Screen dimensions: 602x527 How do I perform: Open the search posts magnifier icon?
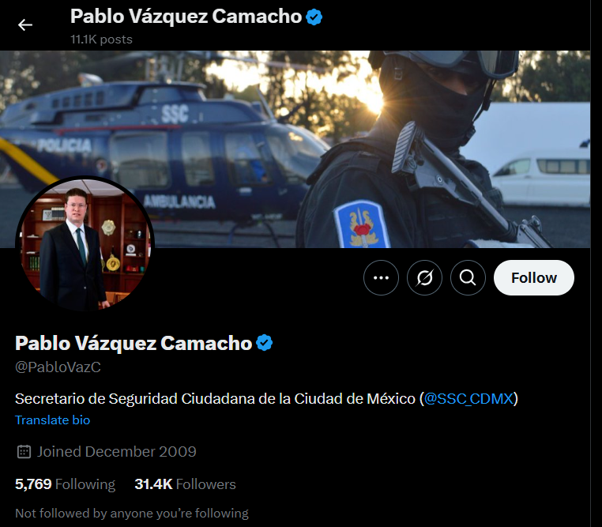pos(468,278)
